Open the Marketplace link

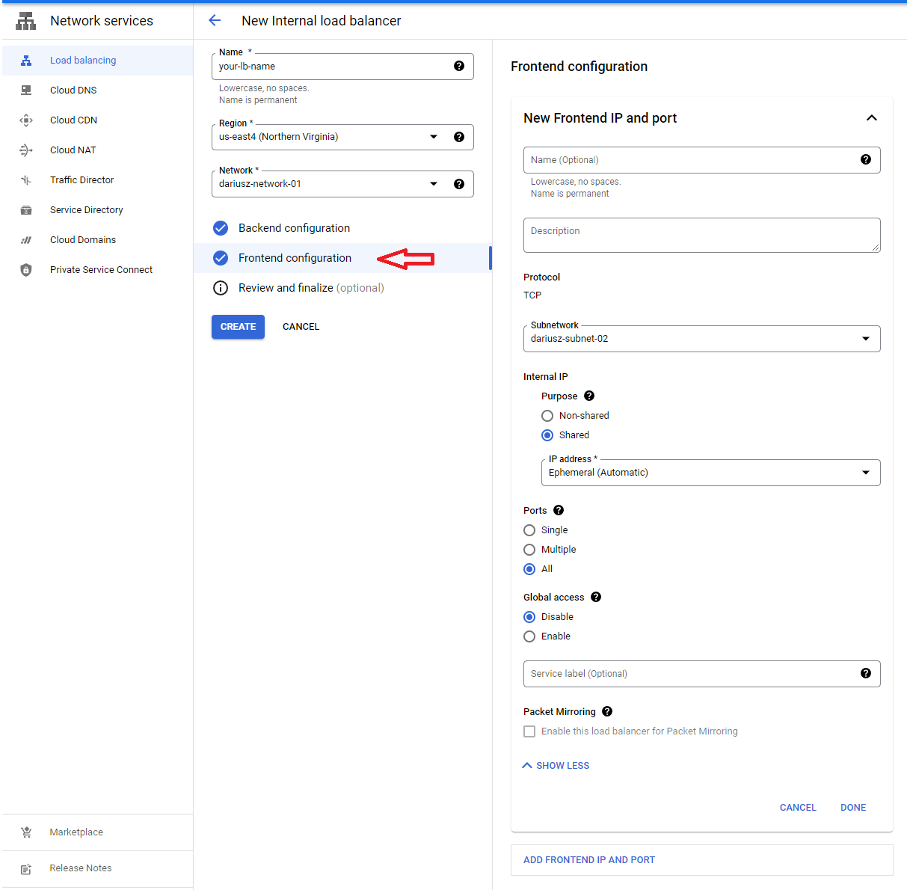(x=97, y=832)
